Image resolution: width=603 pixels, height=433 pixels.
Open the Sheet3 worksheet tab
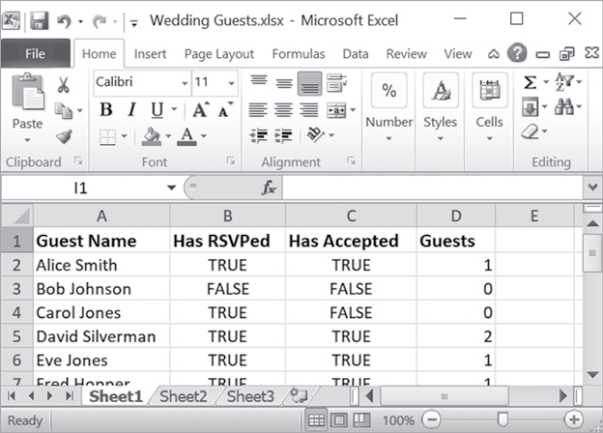click(250, 396)
